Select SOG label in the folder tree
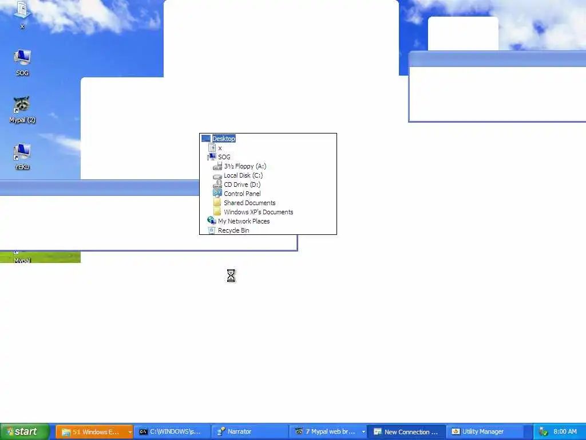The width and height of the screenshot is (586, 440). tap(224, 157)
